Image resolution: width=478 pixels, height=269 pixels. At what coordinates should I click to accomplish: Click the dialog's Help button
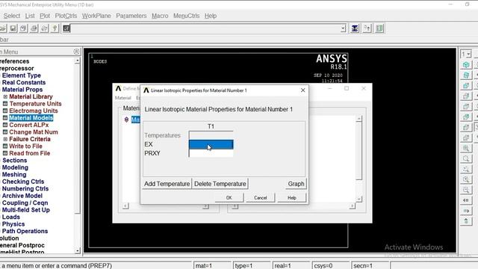292,197
